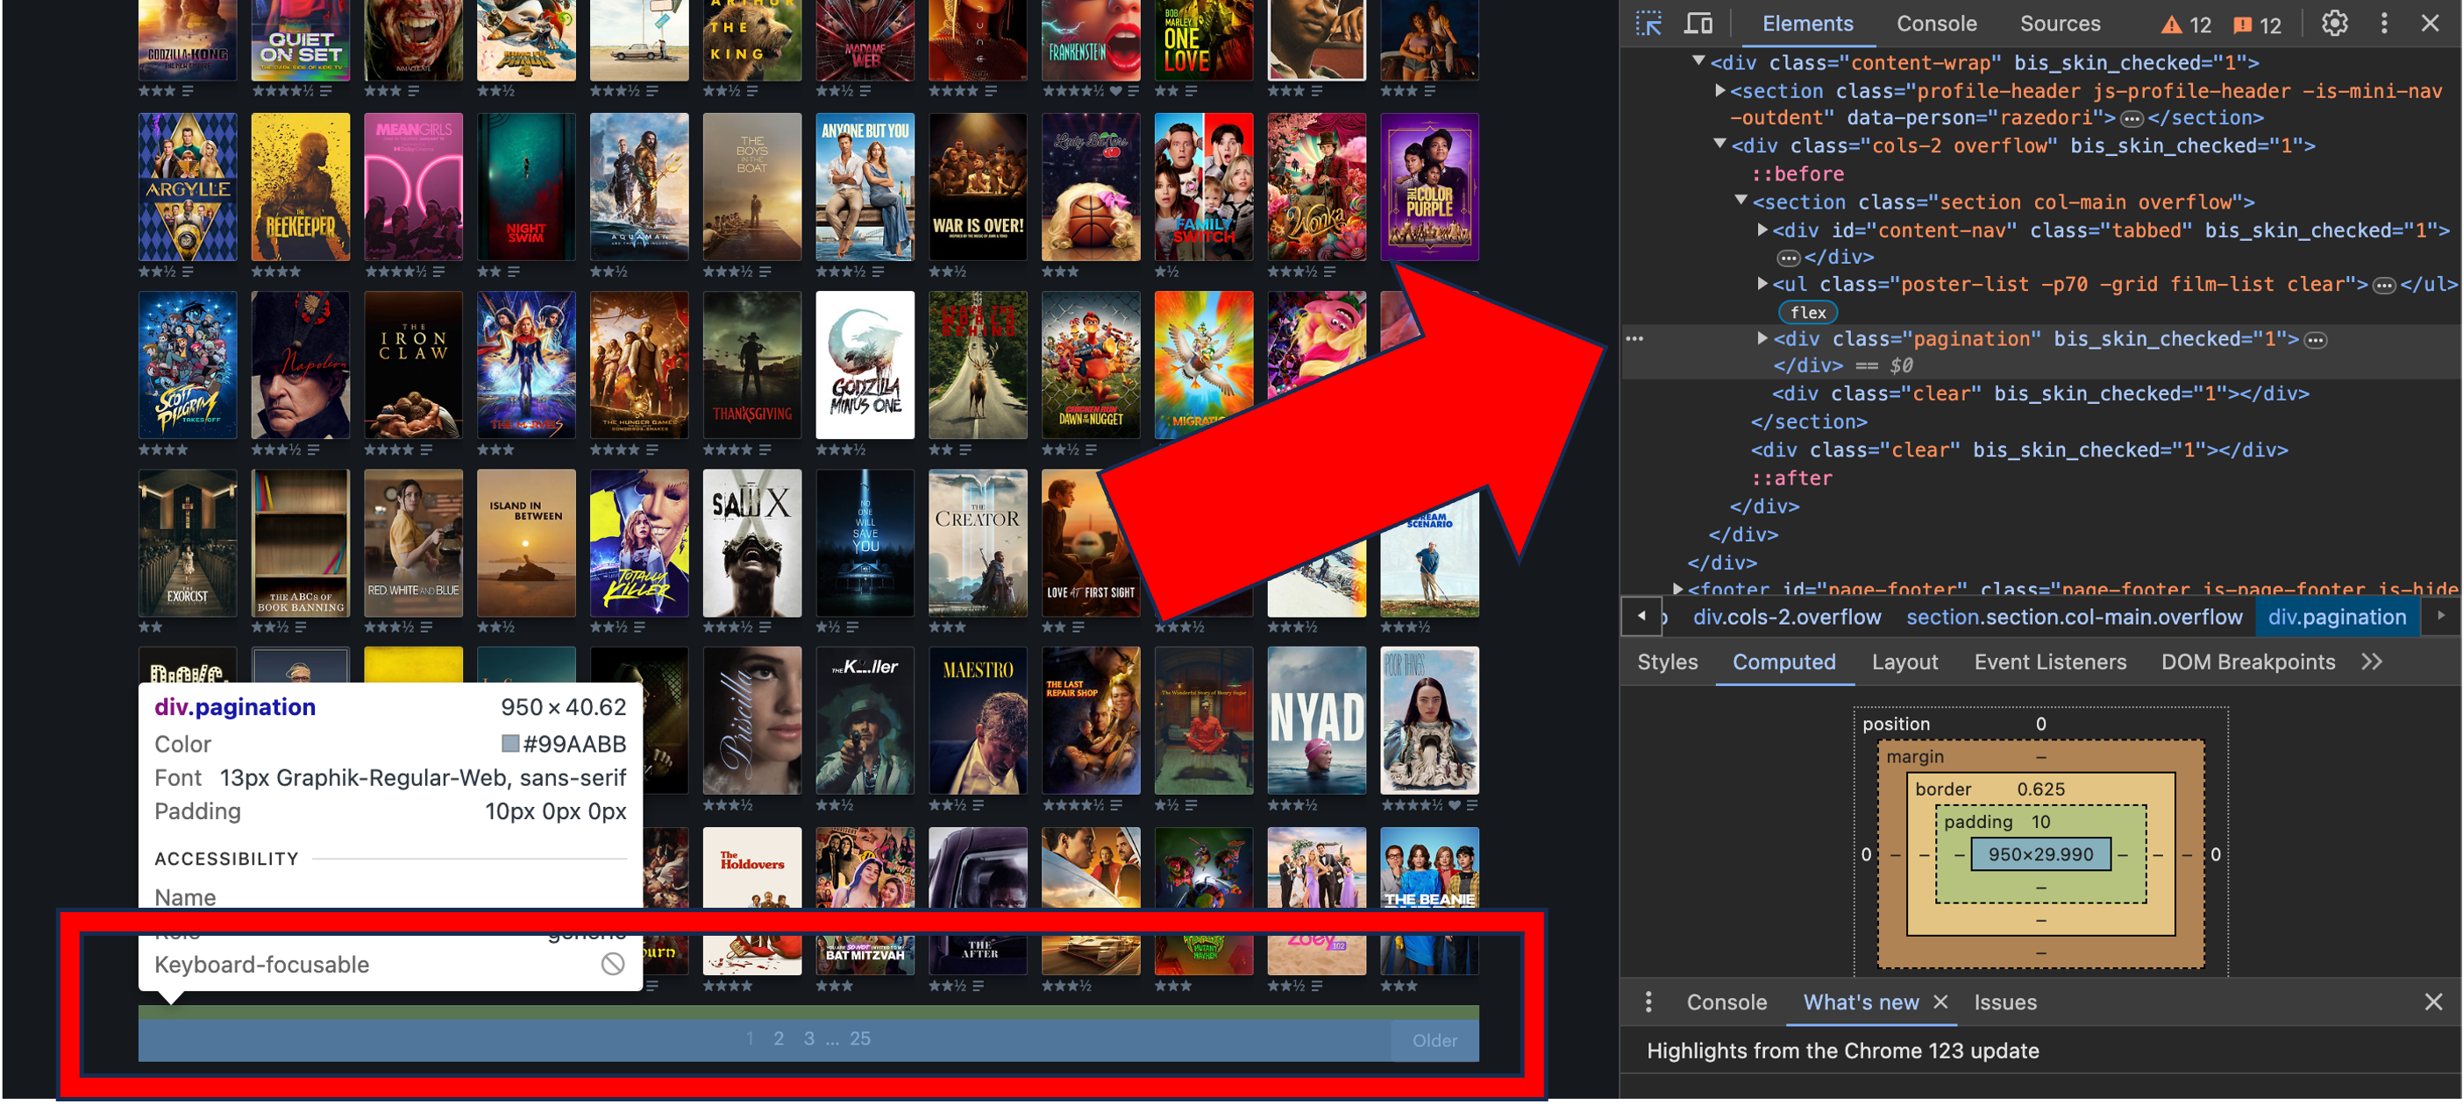Image resolution: width=2463 pixels, height=1104 pixels.
Task: Open the DevTools three-dot customize menu
Action: (x=2385, y=23)
